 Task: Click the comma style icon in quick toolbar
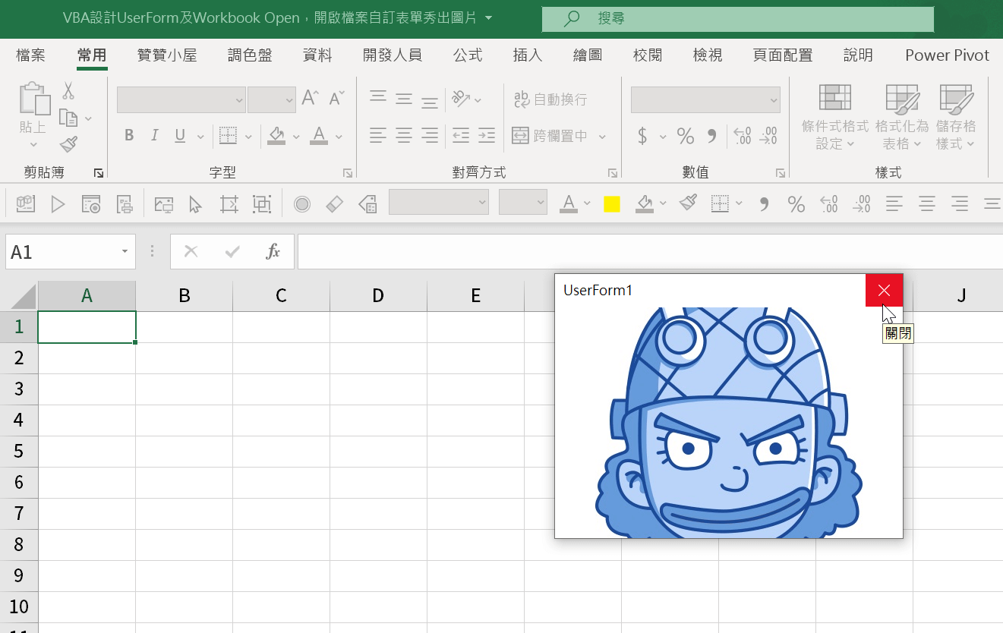(765, 203)
